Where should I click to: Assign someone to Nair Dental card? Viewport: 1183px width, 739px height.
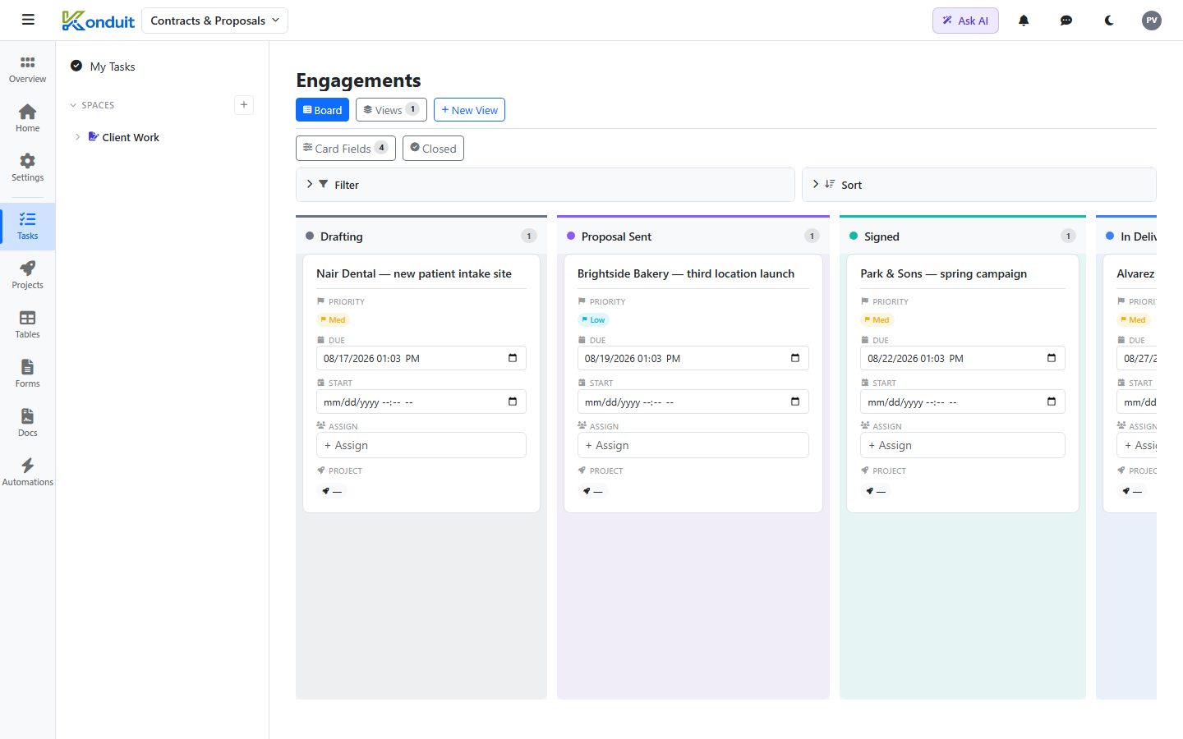click(x=421, y=445)
